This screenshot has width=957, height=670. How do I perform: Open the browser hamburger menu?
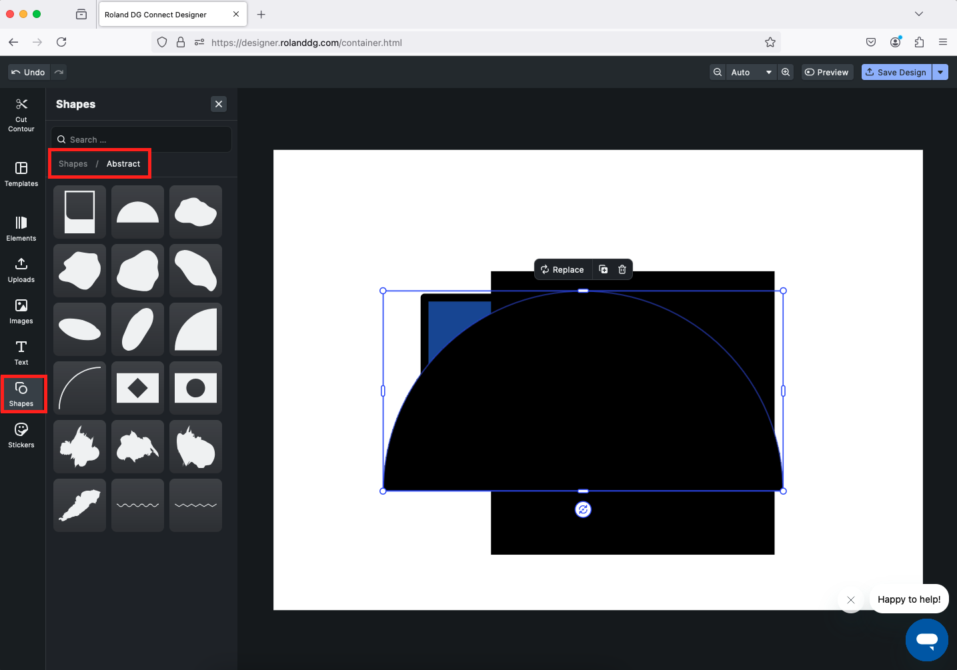(x=943, y=42)
